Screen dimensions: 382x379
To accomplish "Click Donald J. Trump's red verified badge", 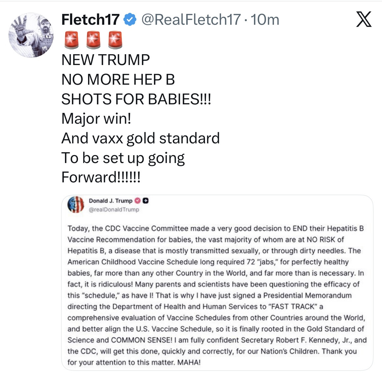I will point(137,201).
